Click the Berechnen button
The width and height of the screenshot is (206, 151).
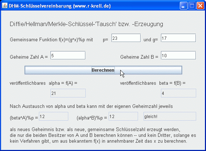(103, 70)
